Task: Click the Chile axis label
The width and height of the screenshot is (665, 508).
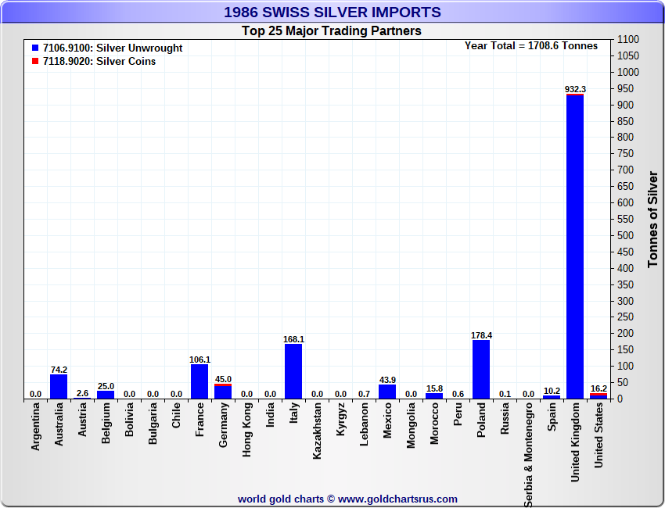Action: coord(176,415)
